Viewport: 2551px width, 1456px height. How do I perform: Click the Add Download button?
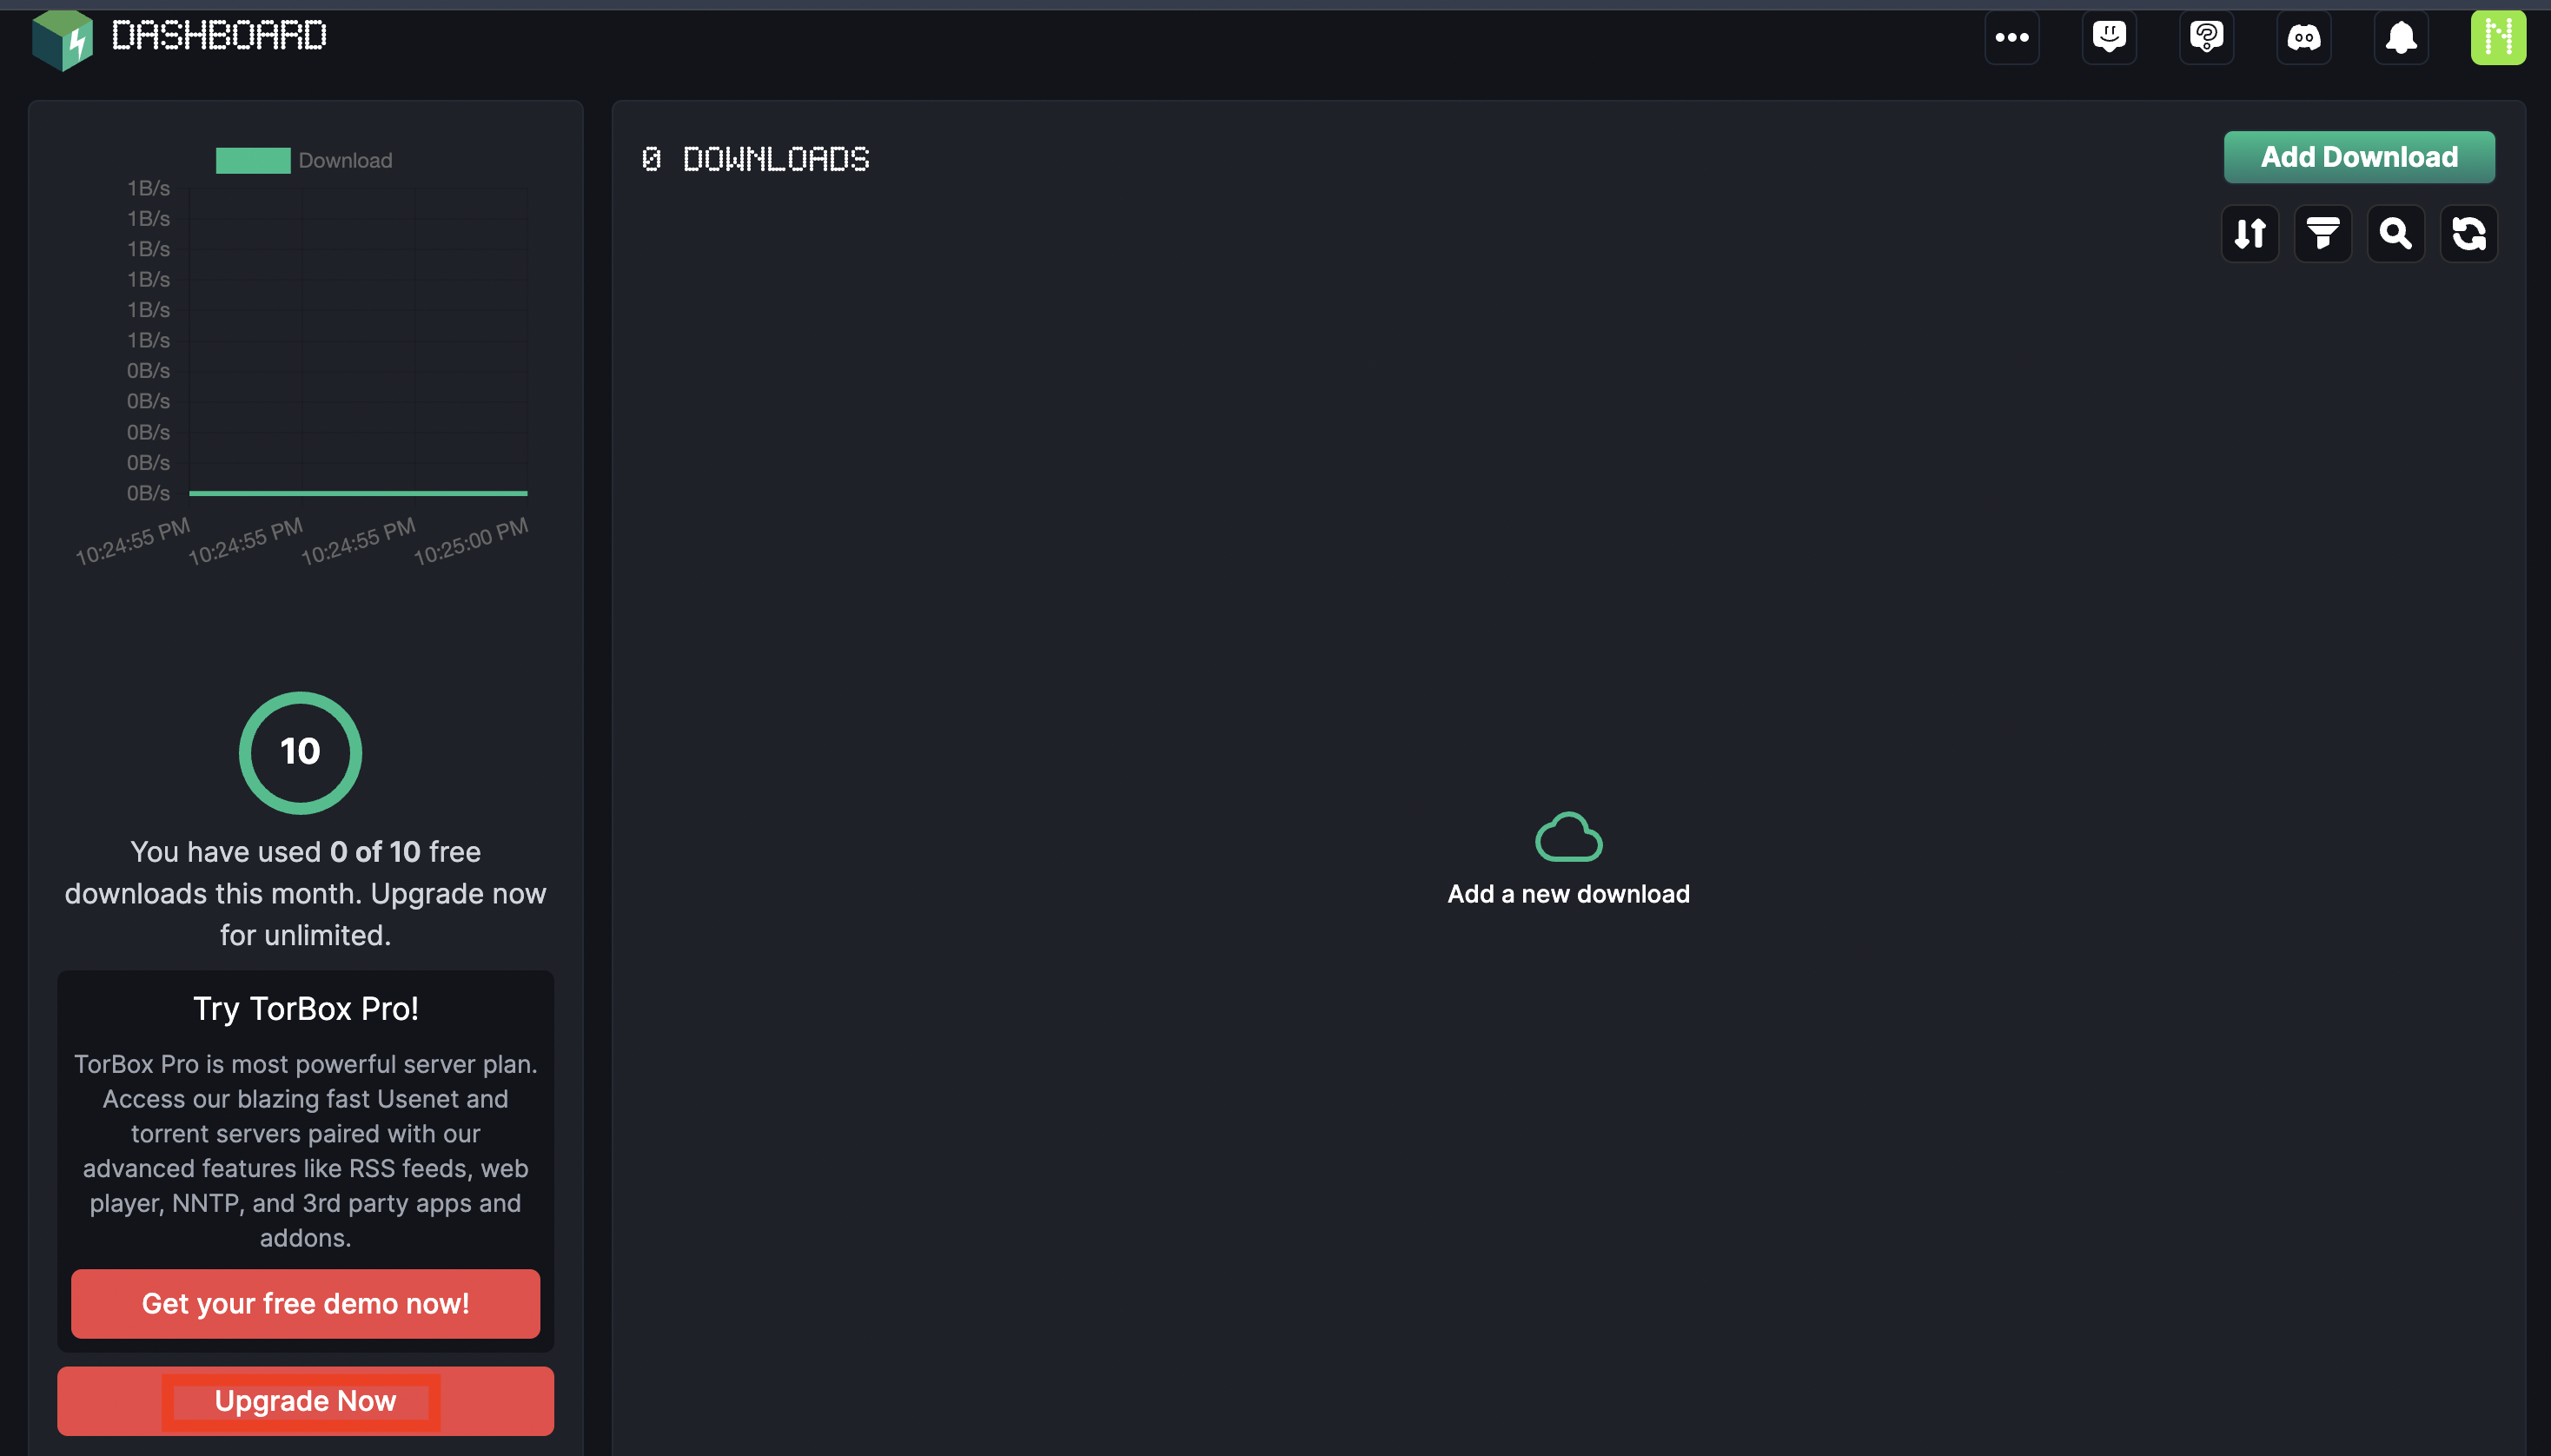(x=2359, y=157)
